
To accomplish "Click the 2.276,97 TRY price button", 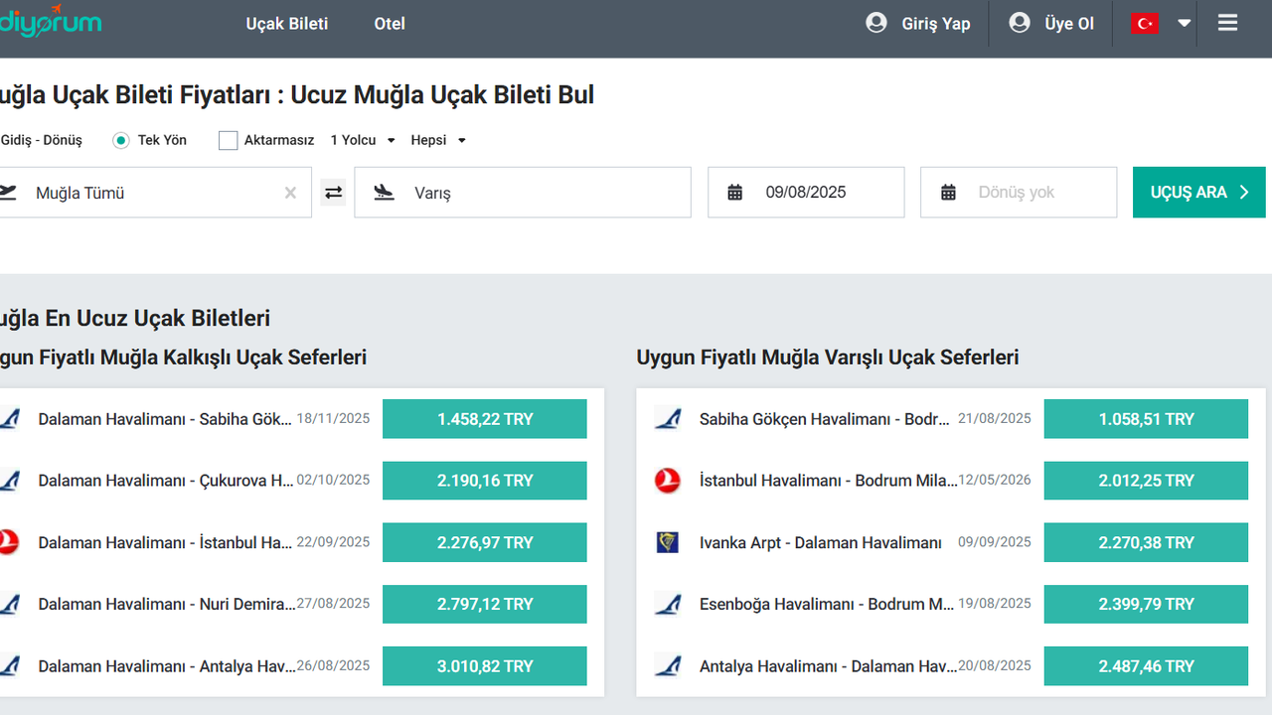I will click(485, 542).
